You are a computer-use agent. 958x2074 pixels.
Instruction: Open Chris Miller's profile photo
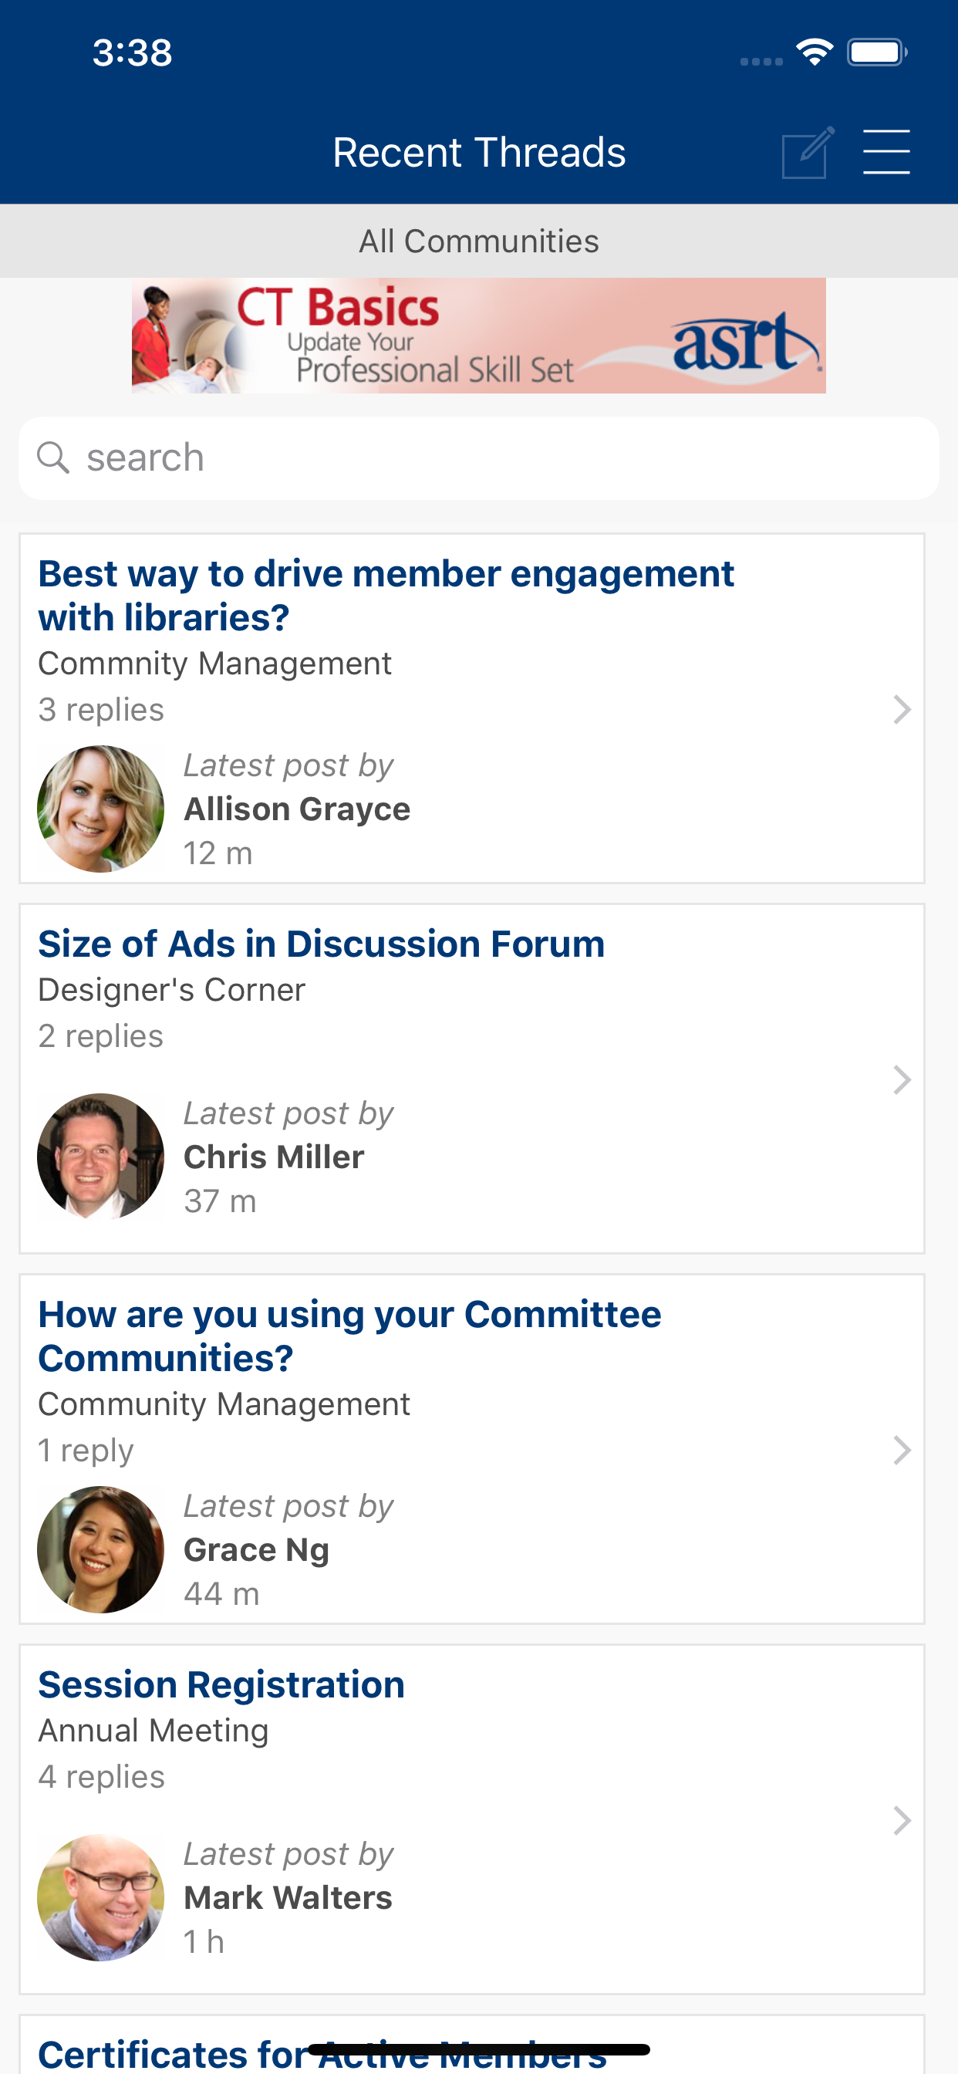click(100, 1156)
